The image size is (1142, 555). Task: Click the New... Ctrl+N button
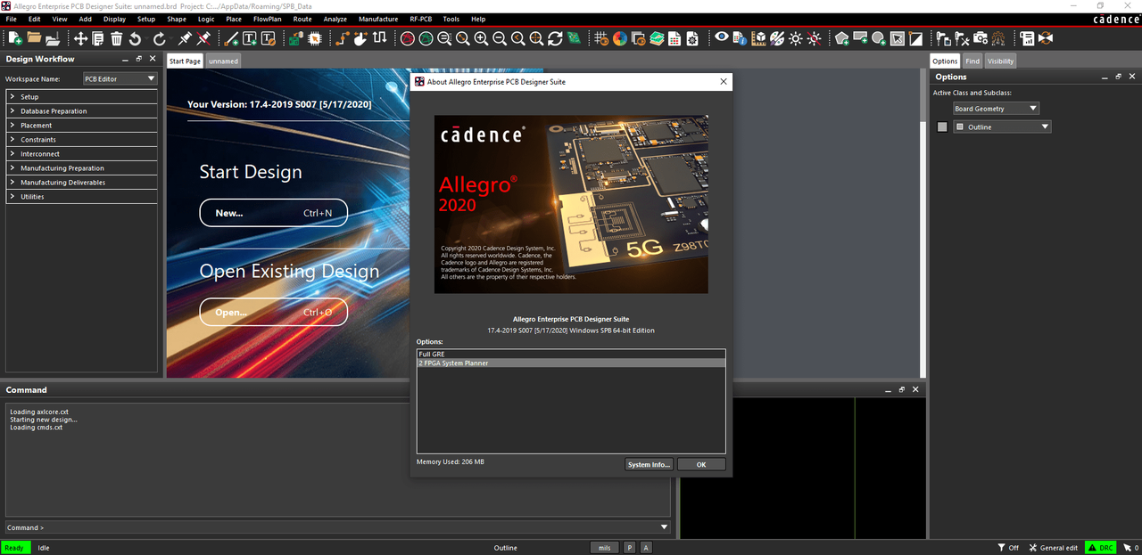coord(273,213)
